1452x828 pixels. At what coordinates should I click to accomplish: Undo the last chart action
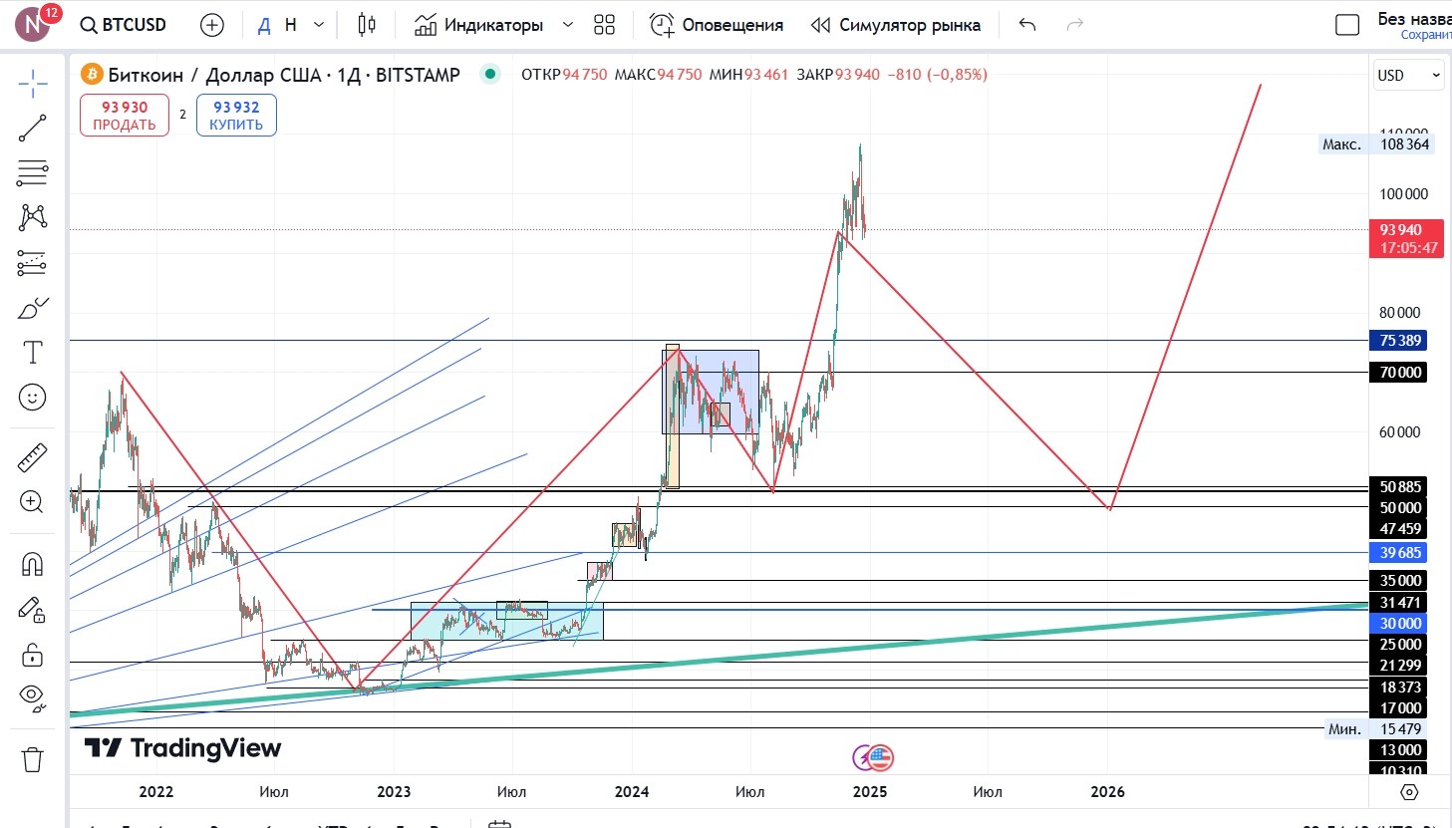[x=1027, y=25]
